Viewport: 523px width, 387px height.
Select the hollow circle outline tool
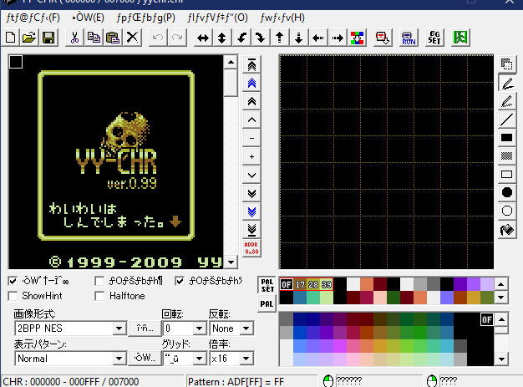tap(506, 211)
